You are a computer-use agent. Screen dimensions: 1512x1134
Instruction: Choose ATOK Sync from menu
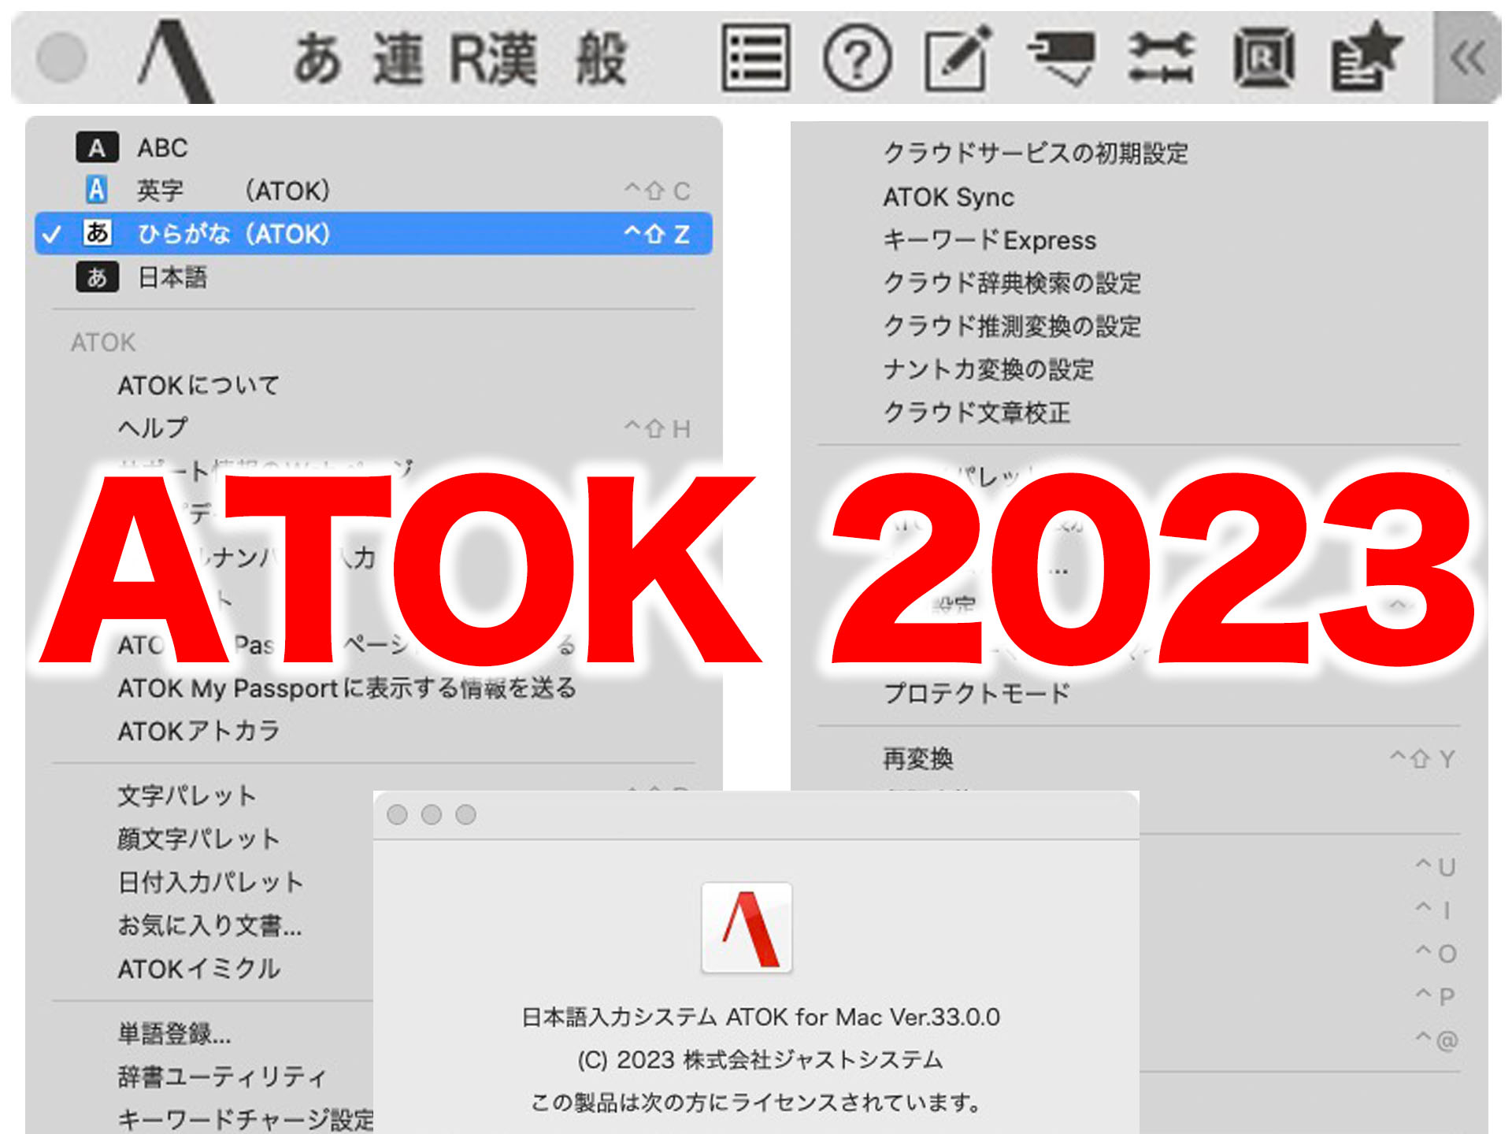point(948,197)
